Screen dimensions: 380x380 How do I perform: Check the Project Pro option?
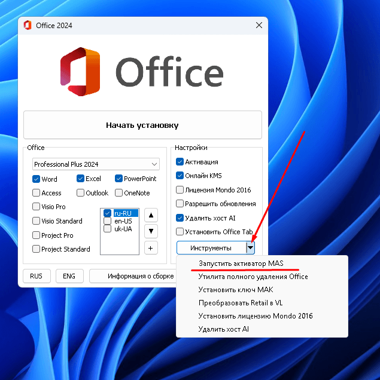pyautogui.click(x=36, y=235)
